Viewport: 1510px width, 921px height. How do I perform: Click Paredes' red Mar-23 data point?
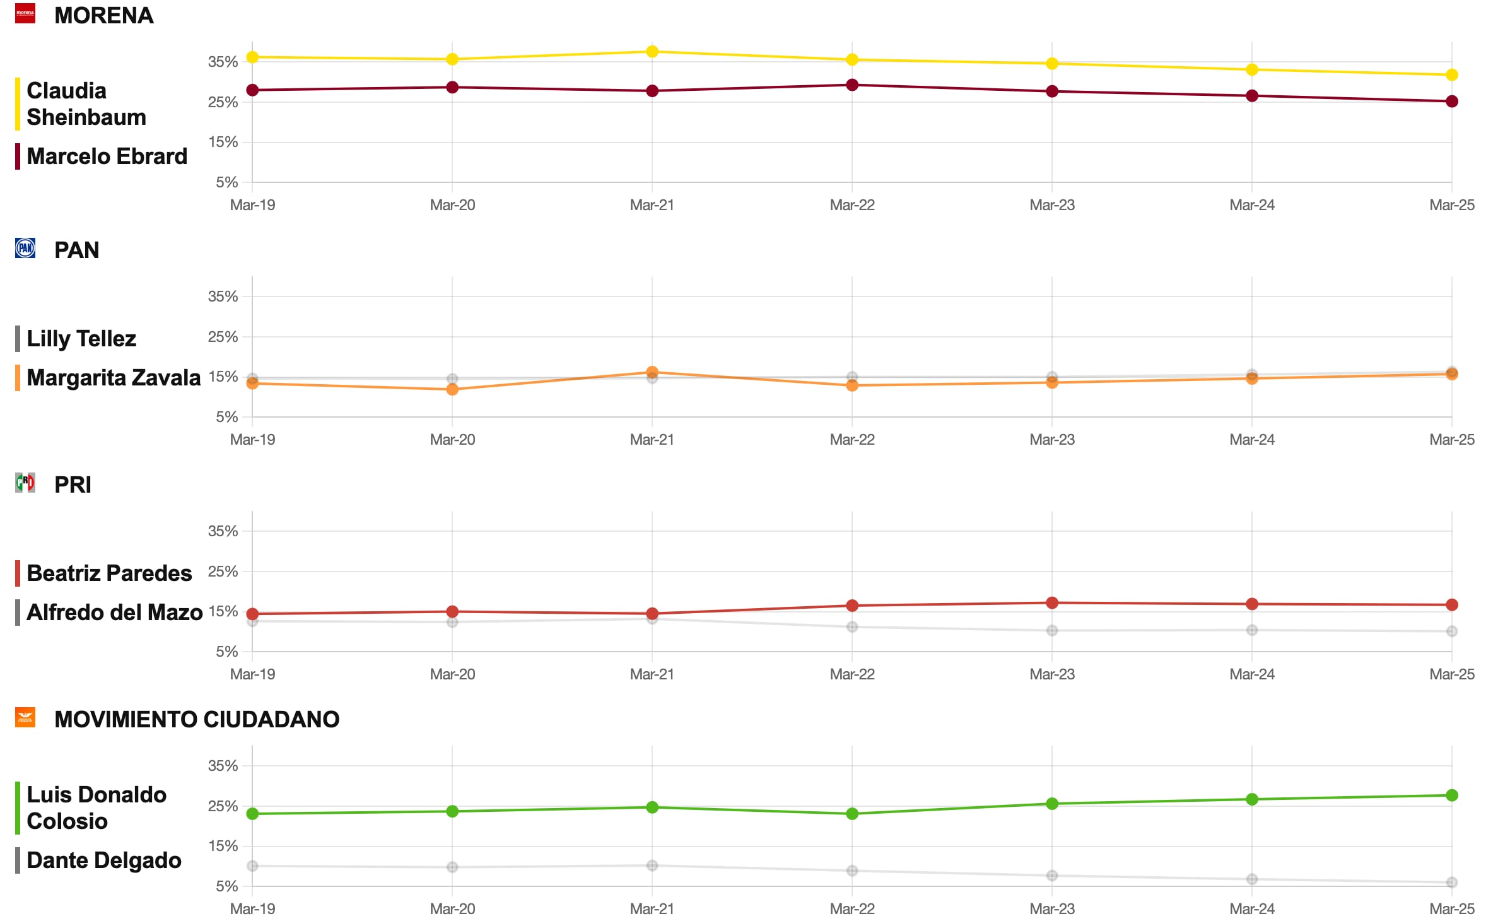(1052, 603)
